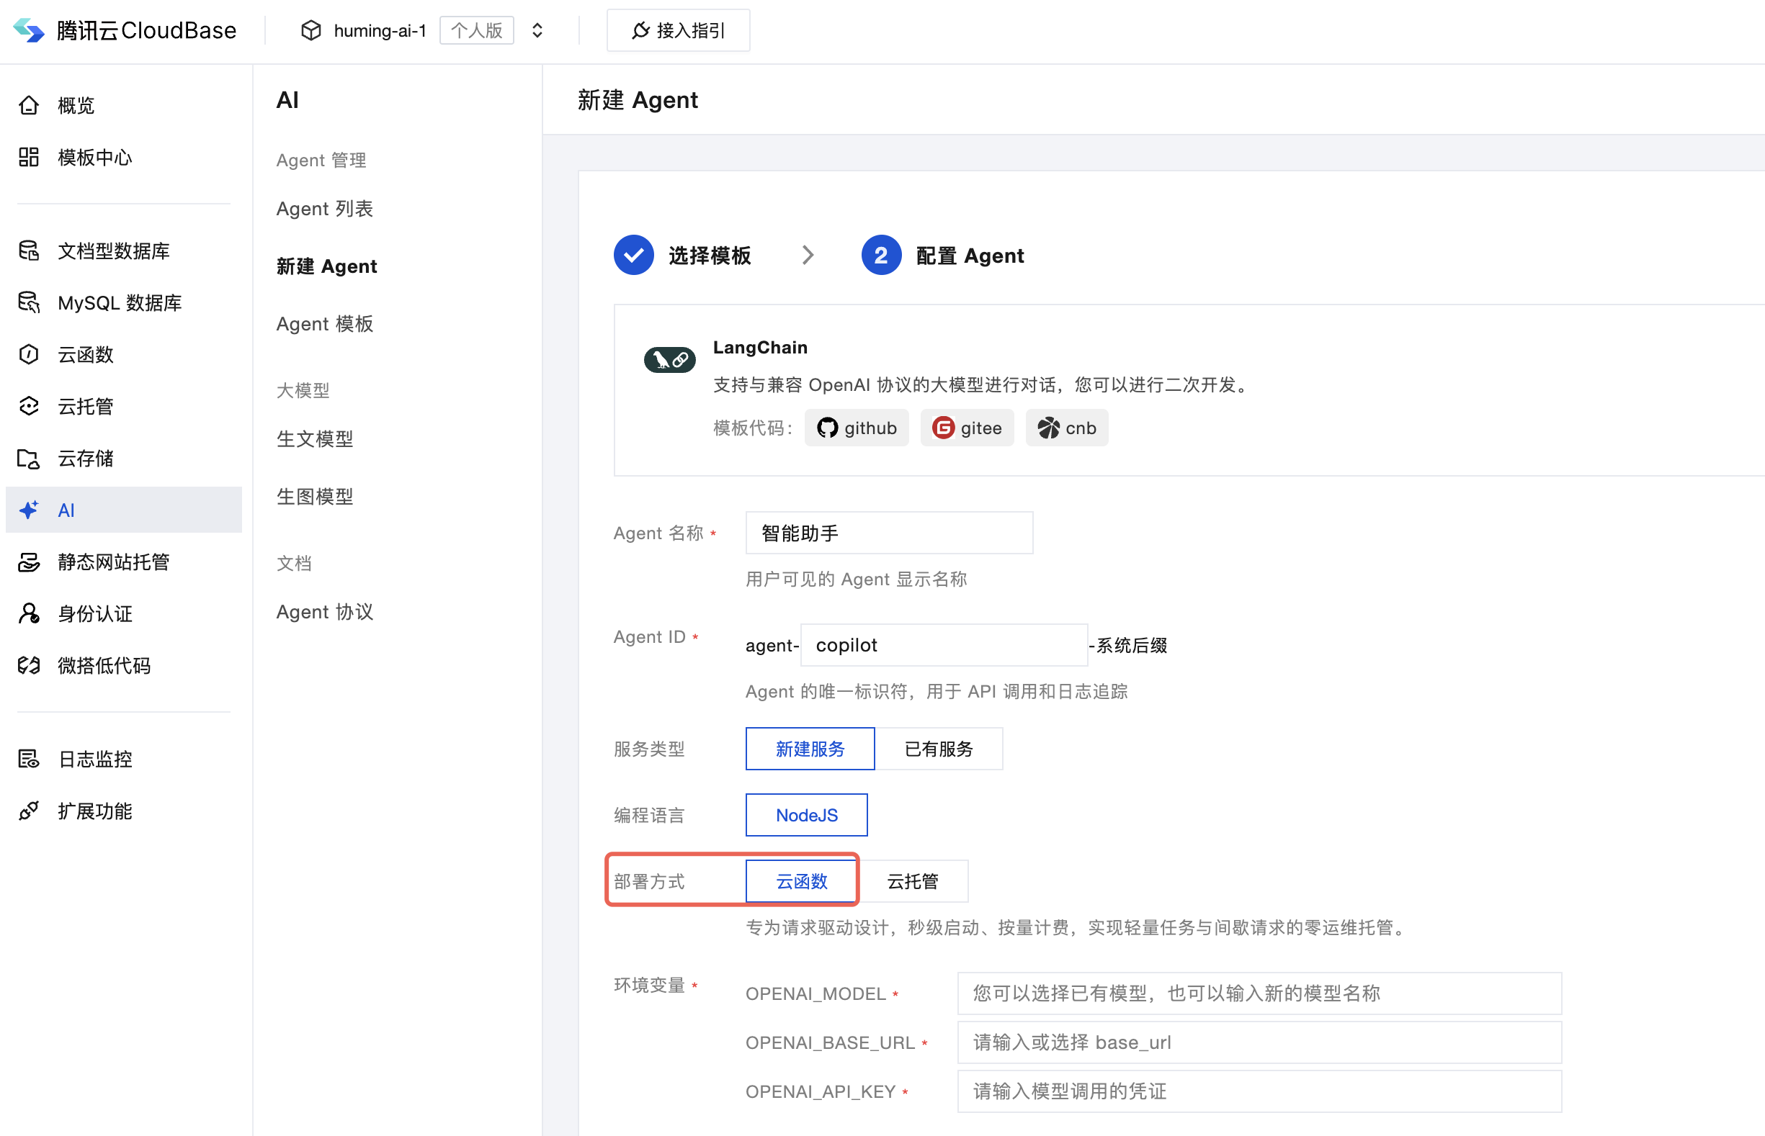
Task: Click the 接入指引 button
Action: (678, 30)
